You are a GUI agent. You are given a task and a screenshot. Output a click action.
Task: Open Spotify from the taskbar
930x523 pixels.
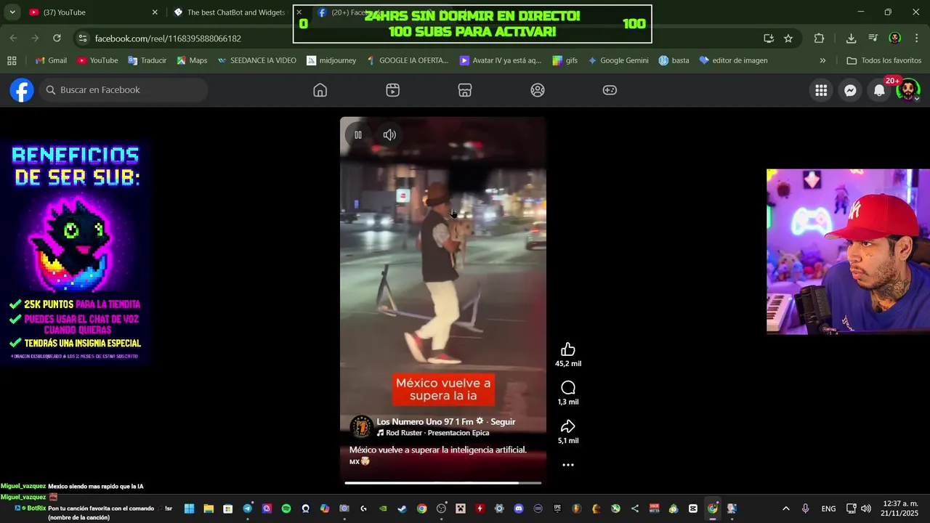tap(286, 508)
